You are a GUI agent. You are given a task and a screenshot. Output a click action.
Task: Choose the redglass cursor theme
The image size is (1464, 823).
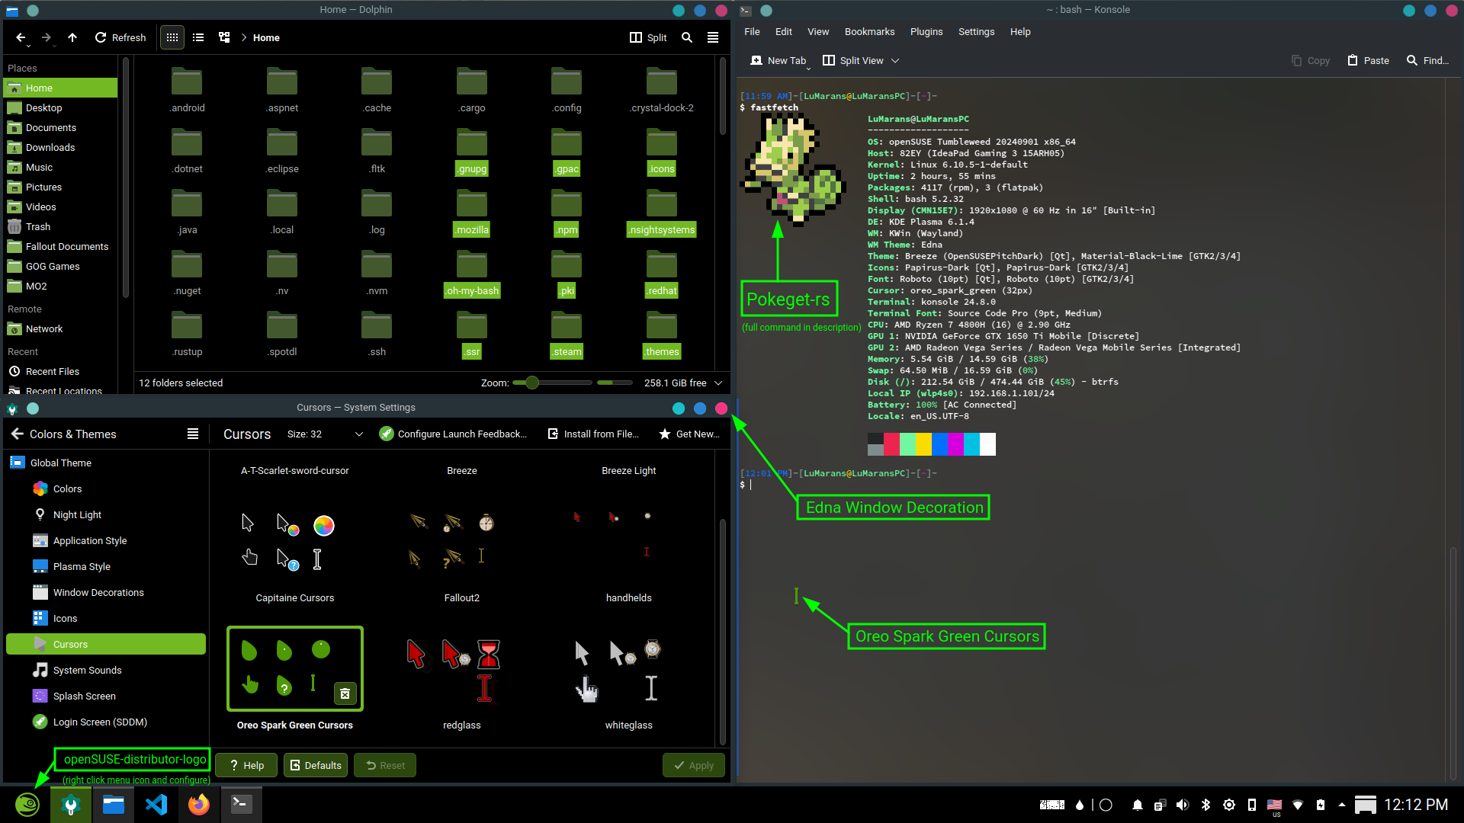coord(461,678)
